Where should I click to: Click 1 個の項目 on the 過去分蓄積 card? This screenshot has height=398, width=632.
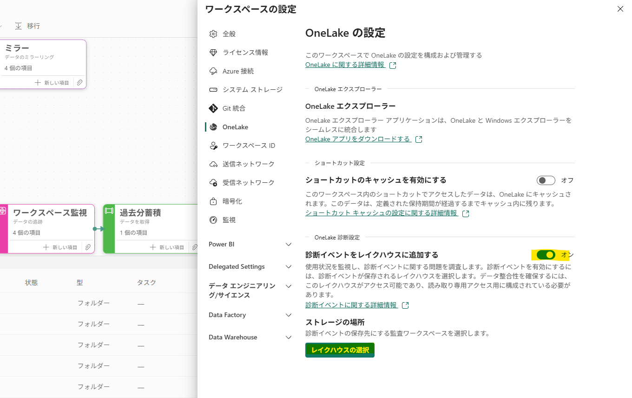click(134, 232)
